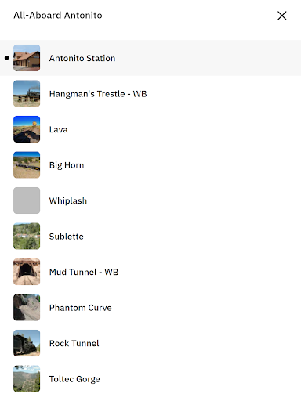Go to the Antonito Station list entry
The image size is (301, 401).
pyautogui.click(x=150, y=58)
